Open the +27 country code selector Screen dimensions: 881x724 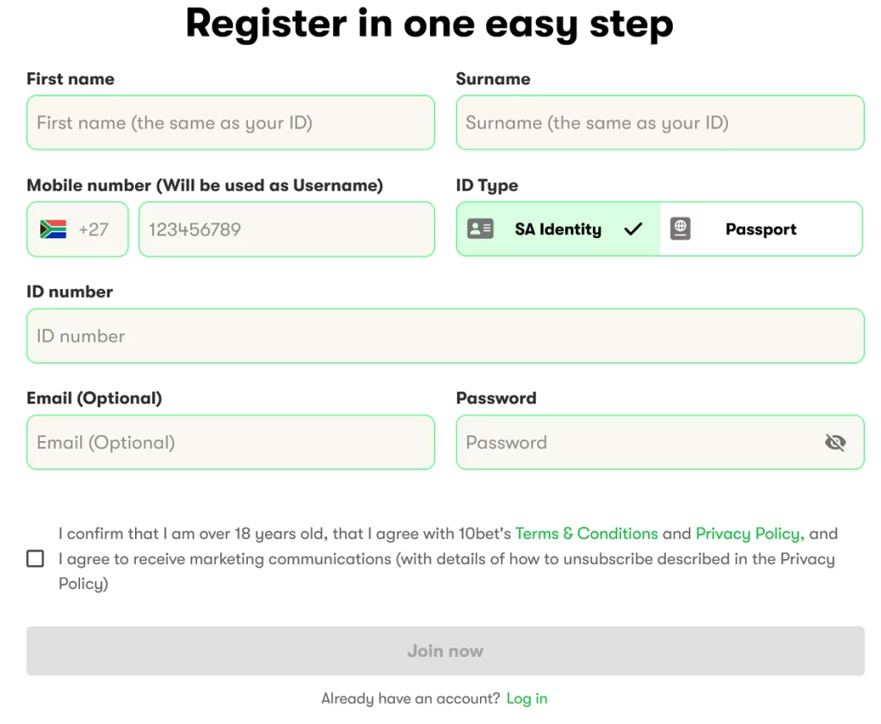[77, 230]
